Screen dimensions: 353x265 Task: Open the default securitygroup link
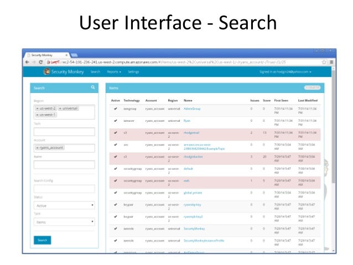(x=188, y=169)
